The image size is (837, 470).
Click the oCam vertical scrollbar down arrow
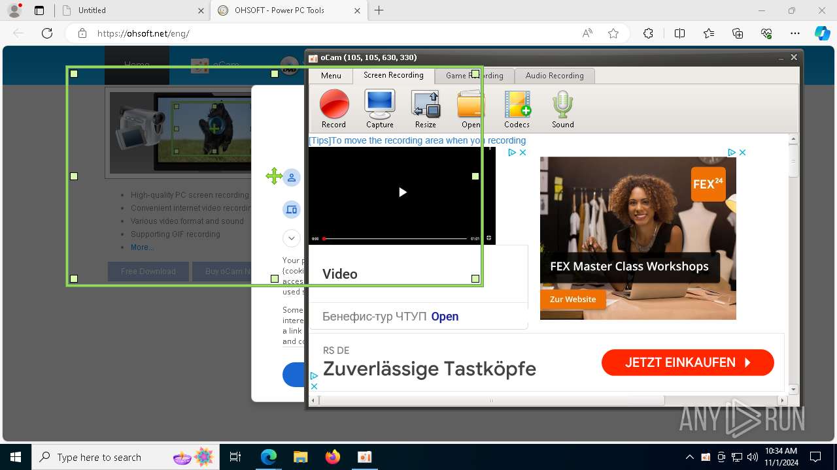[x=794, y=390]
